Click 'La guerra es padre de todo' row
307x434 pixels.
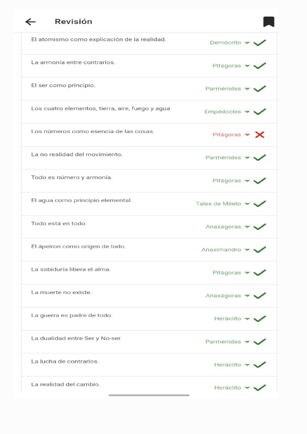point(72,315)
